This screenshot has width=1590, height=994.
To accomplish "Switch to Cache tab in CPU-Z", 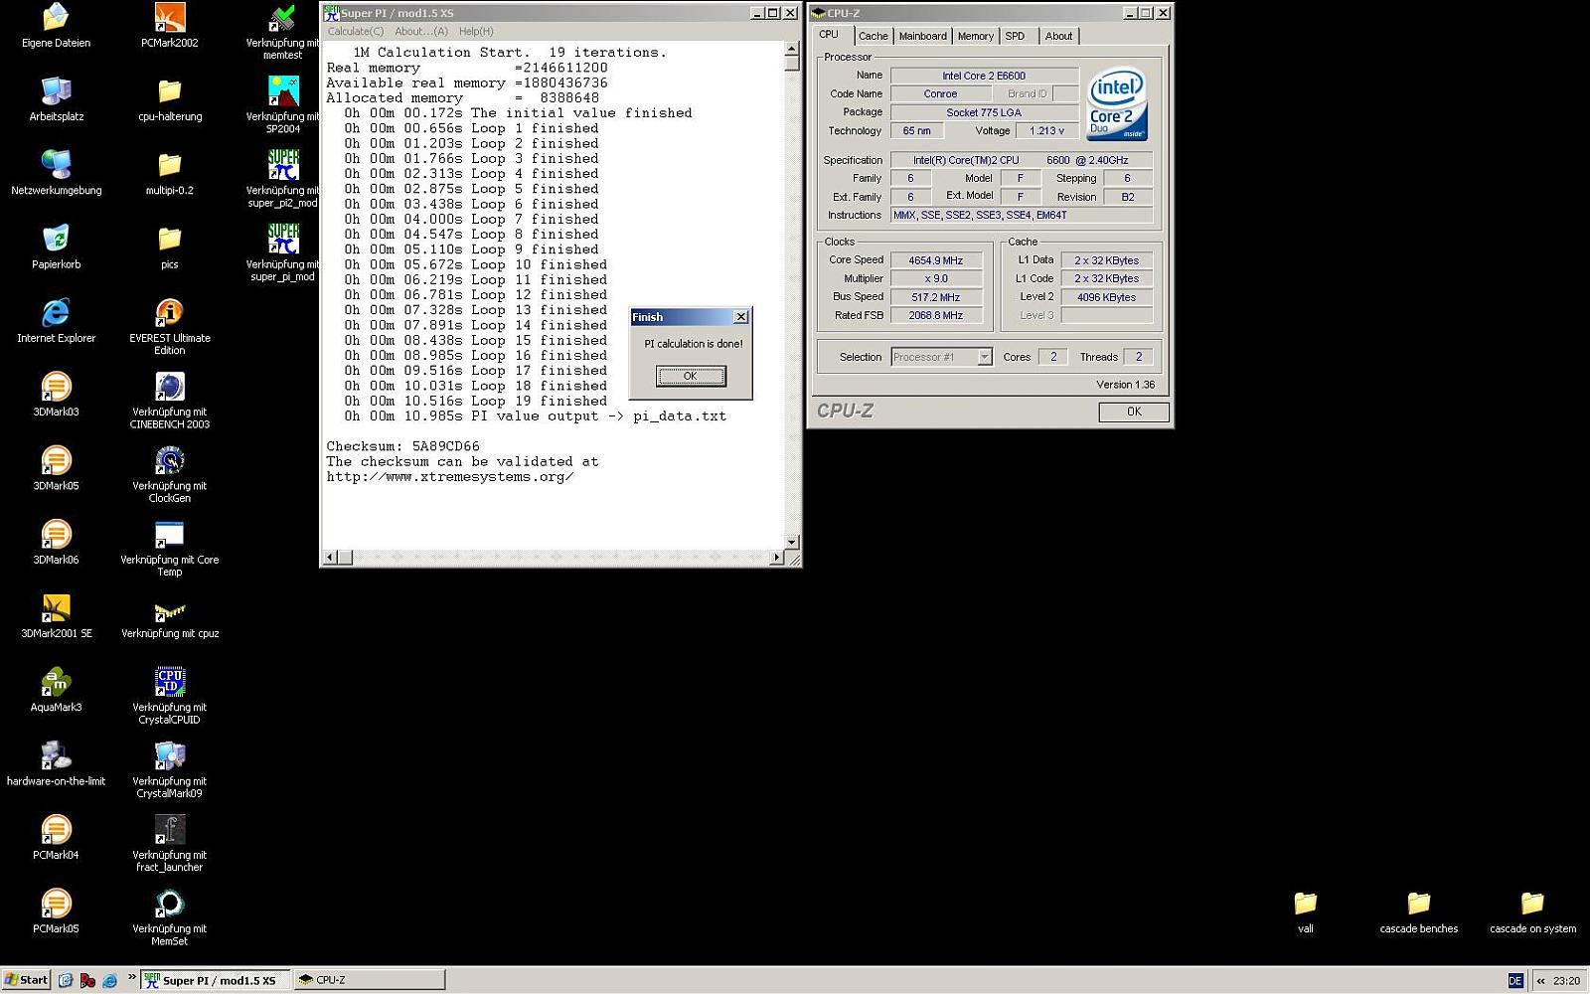I will (x=873, y=36).
